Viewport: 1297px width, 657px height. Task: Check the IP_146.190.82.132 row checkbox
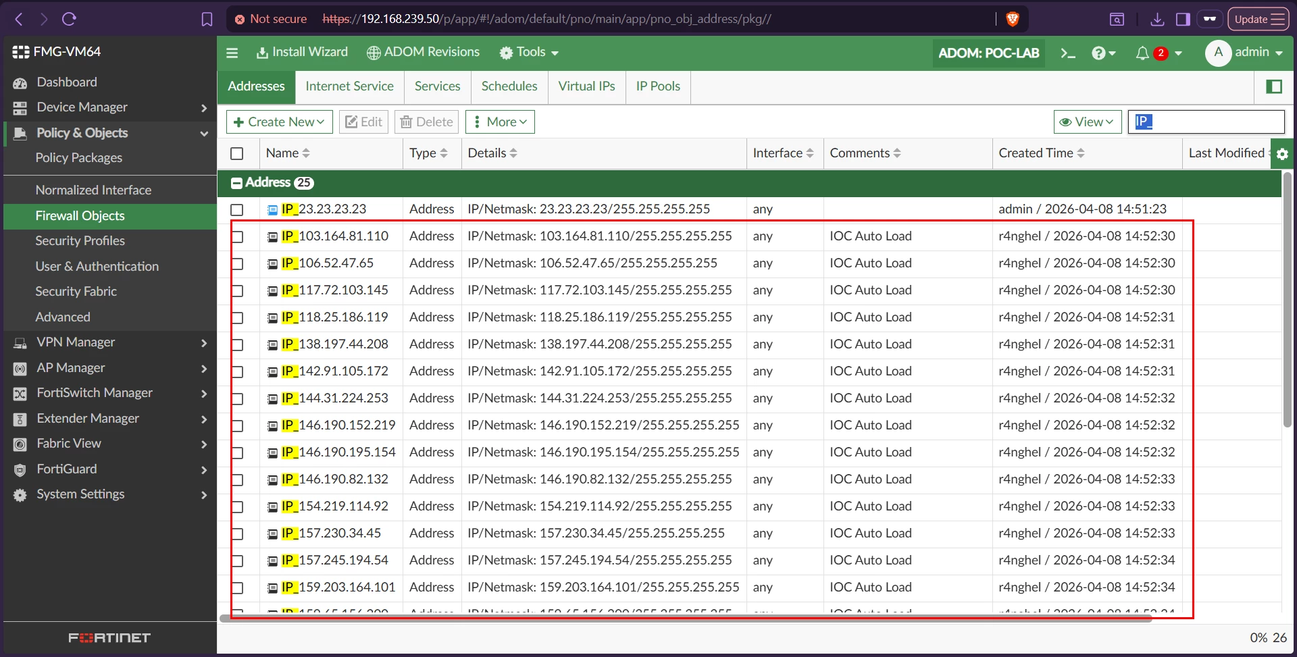[237, 480]
